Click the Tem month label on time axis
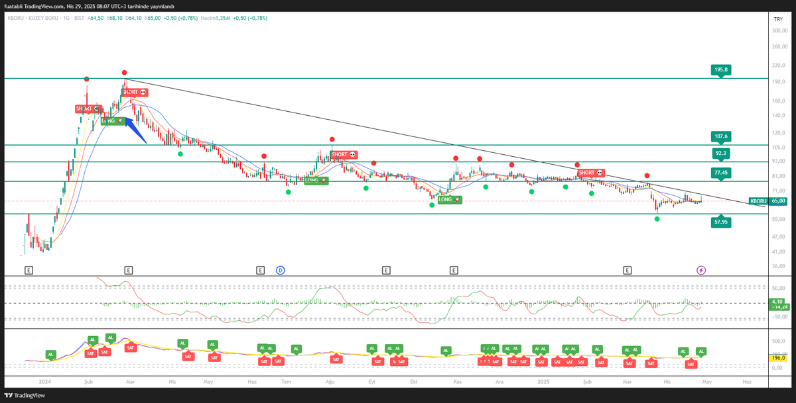796x403 pixels. [x=287, y=382]
